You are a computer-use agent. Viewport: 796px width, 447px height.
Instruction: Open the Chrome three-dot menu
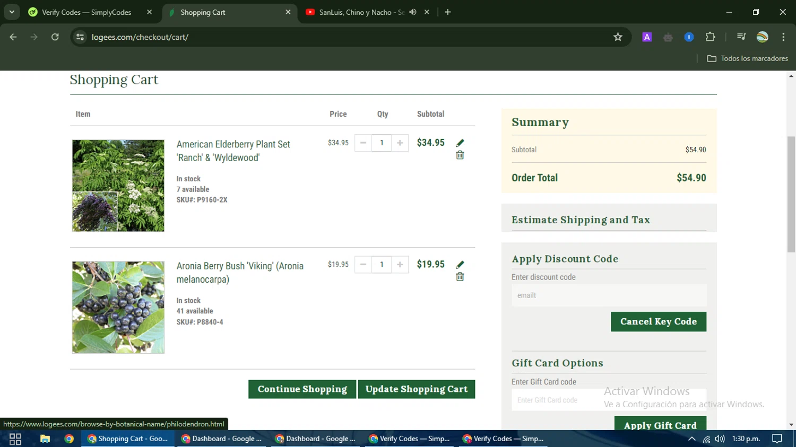point(783,37)
